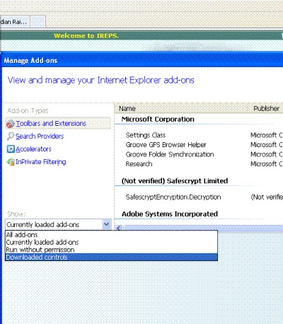Viewport: 283px width, 324px height.
Task: Click (Not verified) Safescrypt Limited group header
Action: point(175,181)
